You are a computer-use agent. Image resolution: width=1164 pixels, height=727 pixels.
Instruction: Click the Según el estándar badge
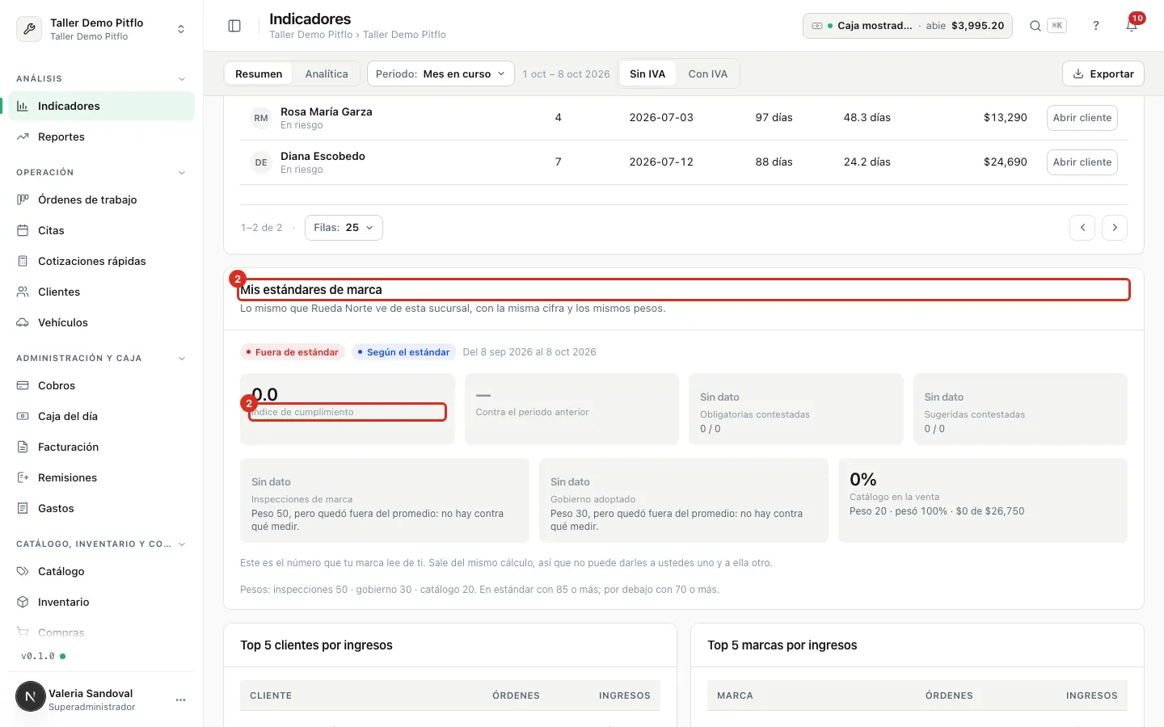coord(403,352)
